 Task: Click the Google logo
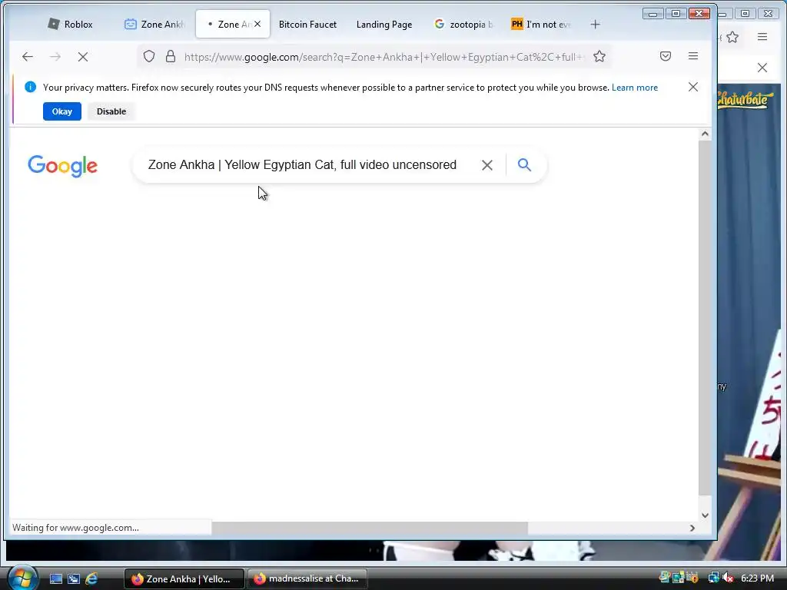point(63,166)
